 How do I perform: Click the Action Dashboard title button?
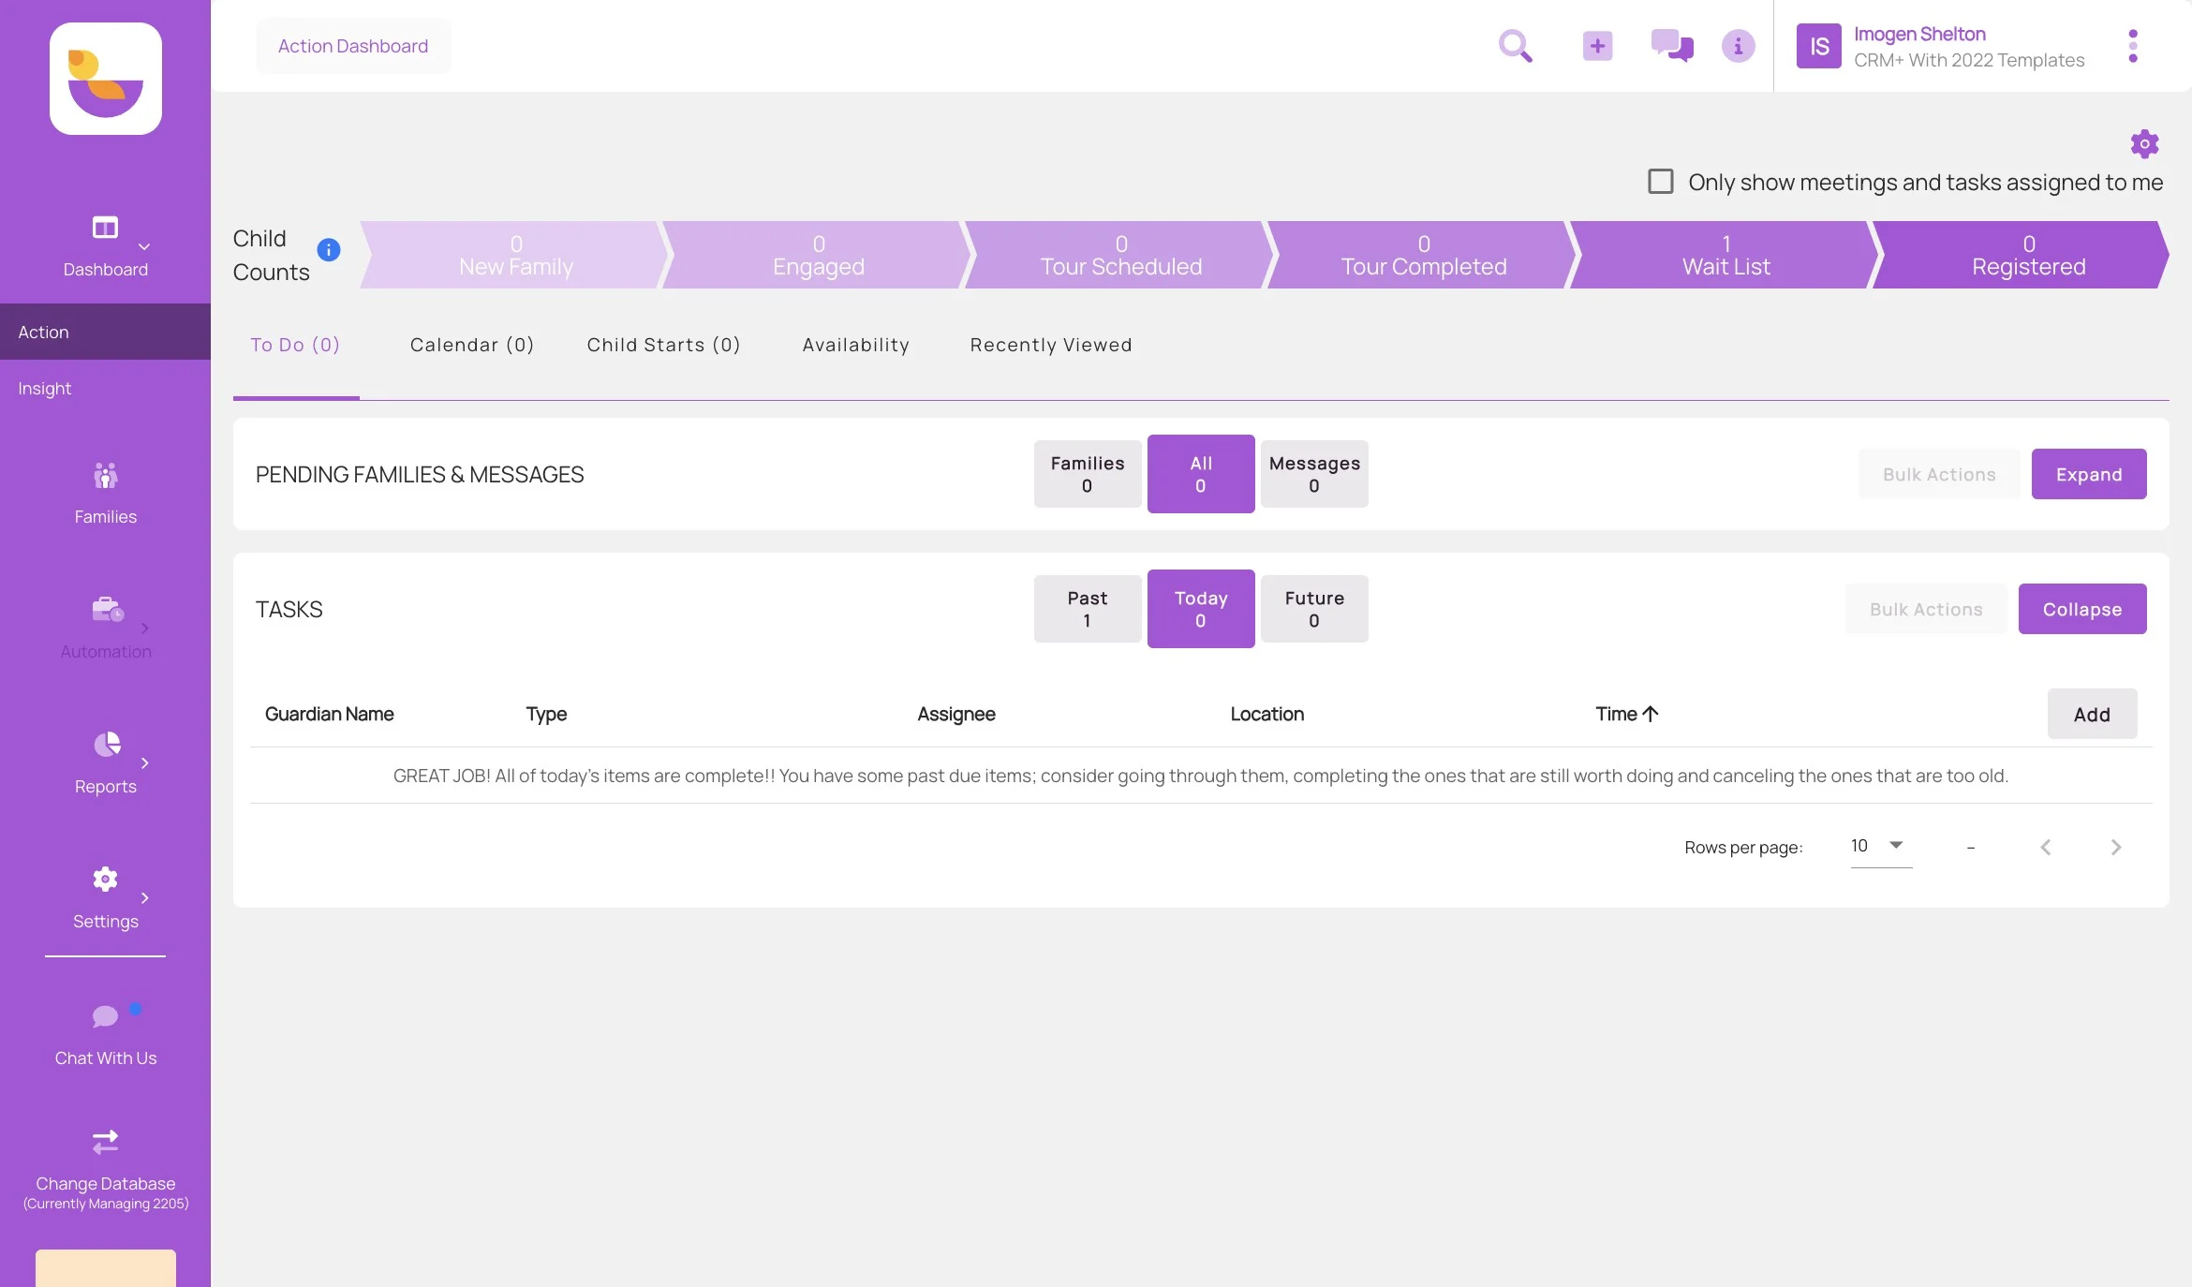point(353,46)
